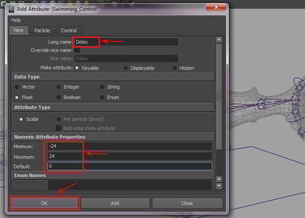Click the Minimum value field
Image resolution: width=305 pixels, height=218 pixels.
click(x=129, y=146)
